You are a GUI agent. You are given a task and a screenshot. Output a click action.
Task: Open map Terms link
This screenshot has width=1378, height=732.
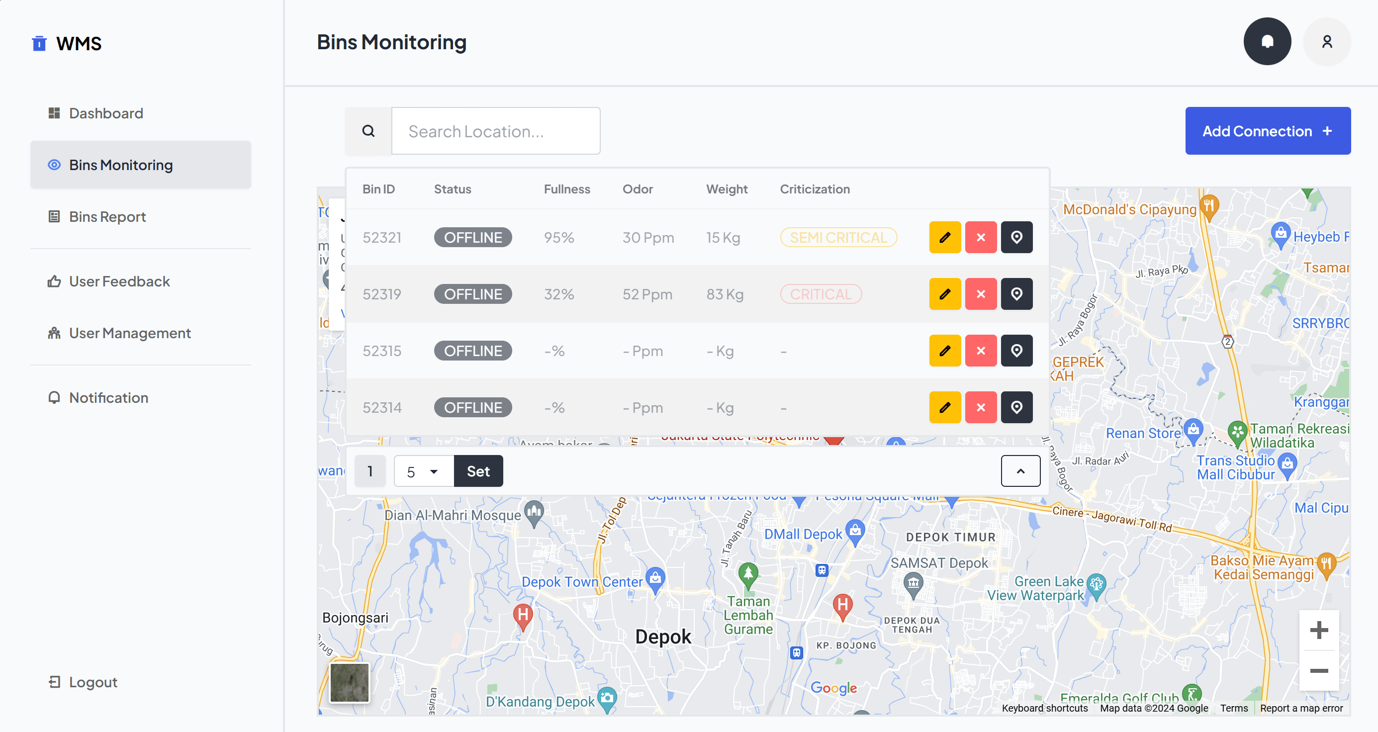(x=1234, y=708)
